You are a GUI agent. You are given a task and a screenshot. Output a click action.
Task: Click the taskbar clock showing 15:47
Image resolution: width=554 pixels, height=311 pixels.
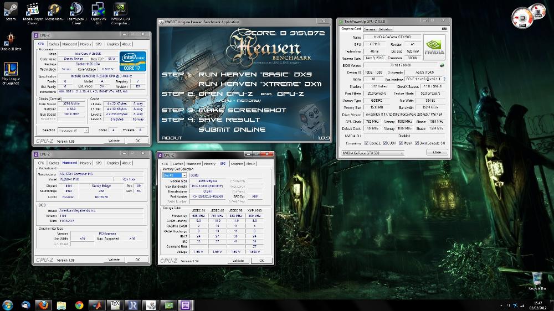(x=538, y=305)
